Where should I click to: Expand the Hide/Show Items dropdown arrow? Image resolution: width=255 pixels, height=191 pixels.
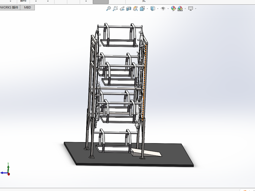point(168,9)
